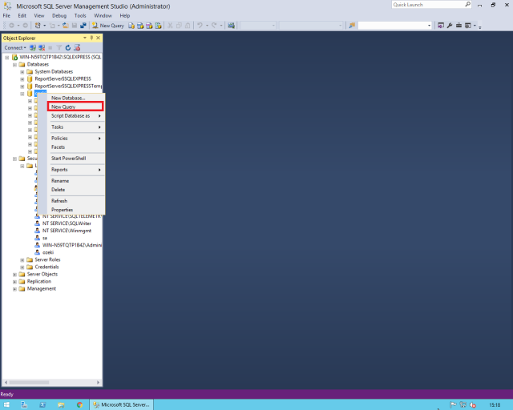Open the Connect dropdown in Object Explorer

15,48
